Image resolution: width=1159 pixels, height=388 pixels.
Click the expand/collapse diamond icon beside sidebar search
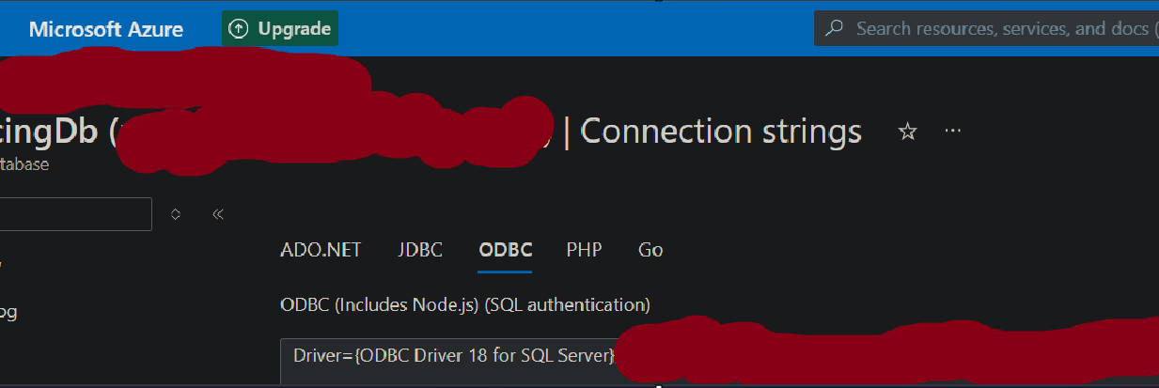176,214
